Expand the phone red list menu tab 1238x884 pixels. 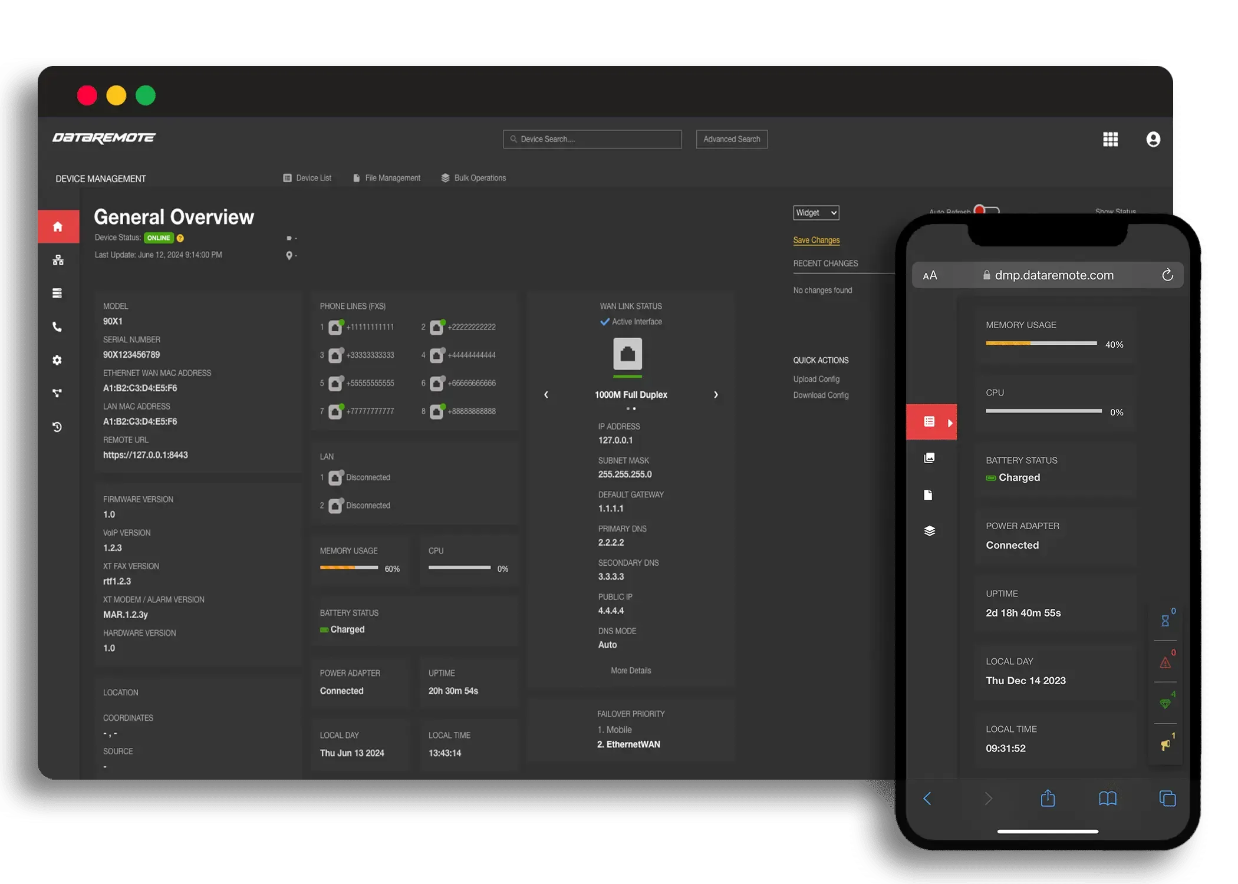point(931,422)
